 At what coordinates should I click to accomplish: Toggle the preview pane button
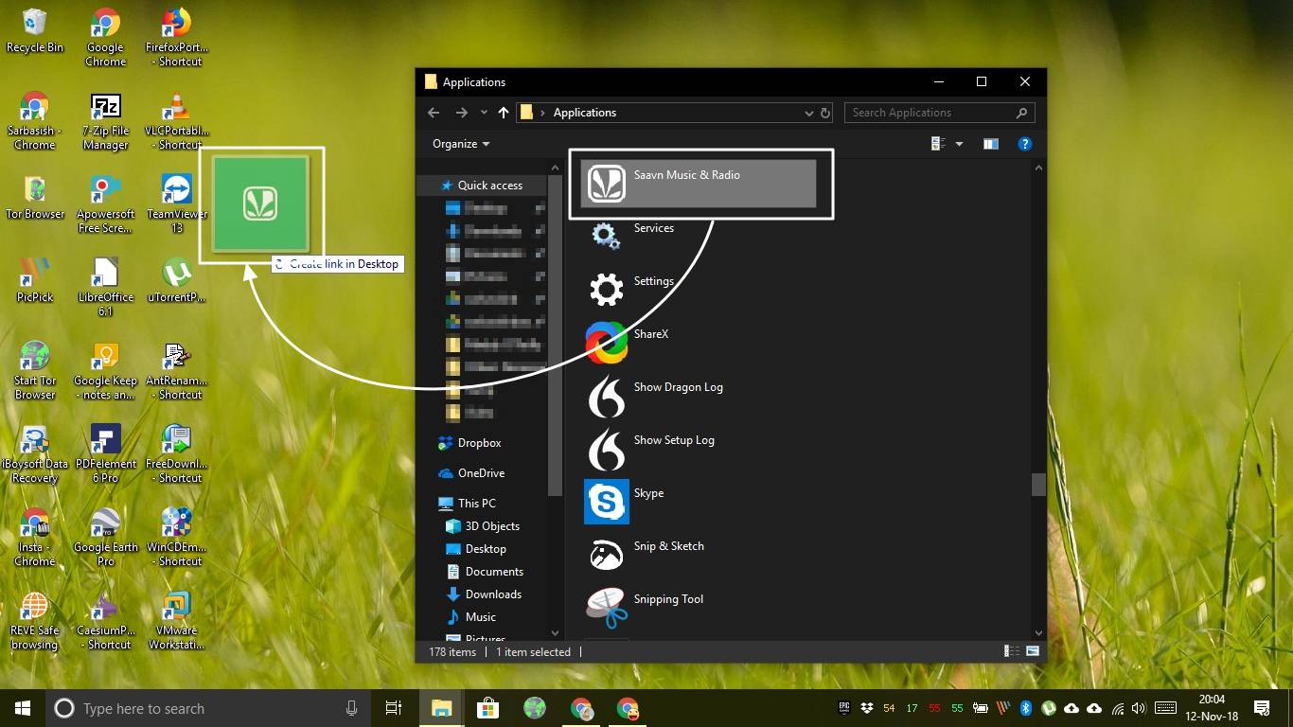pyautogui.click(x=990, y=144)
